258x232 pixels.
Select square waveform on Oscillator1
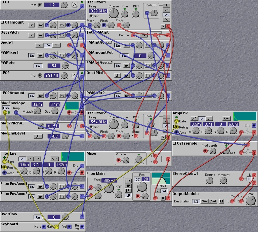[x=167, y=5]
